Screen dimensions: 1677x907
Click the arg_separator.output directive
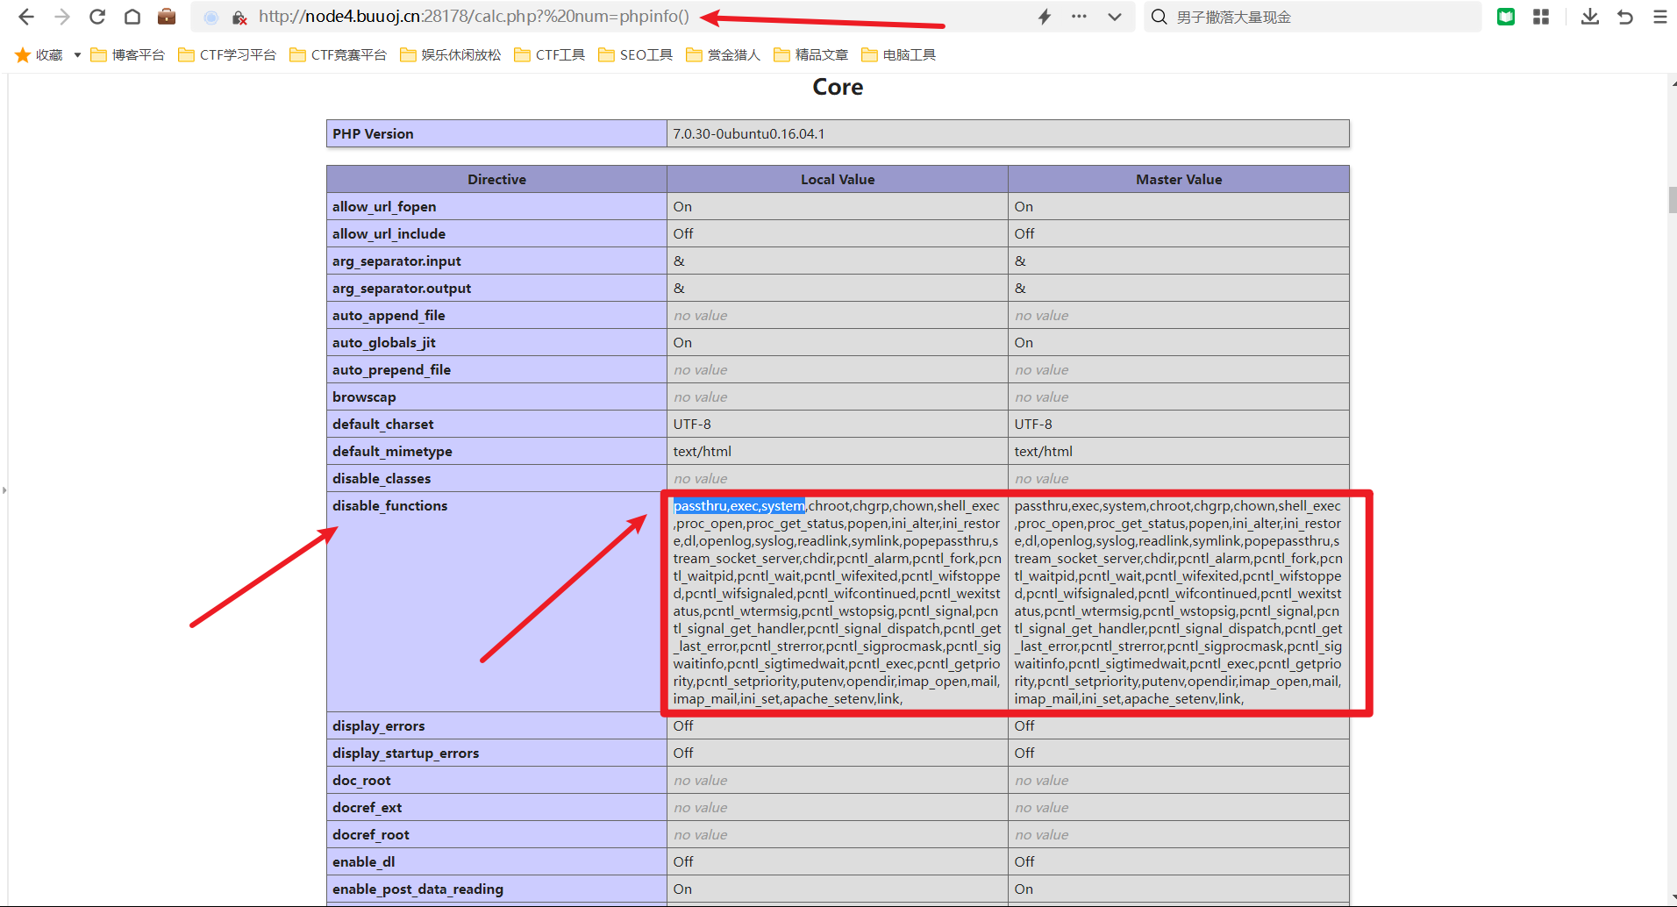pyautogui.click(x=402, y=288)
